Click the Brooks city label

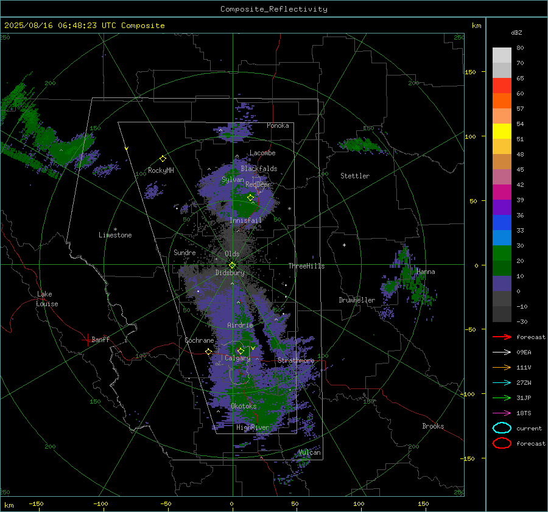[433, 426]
